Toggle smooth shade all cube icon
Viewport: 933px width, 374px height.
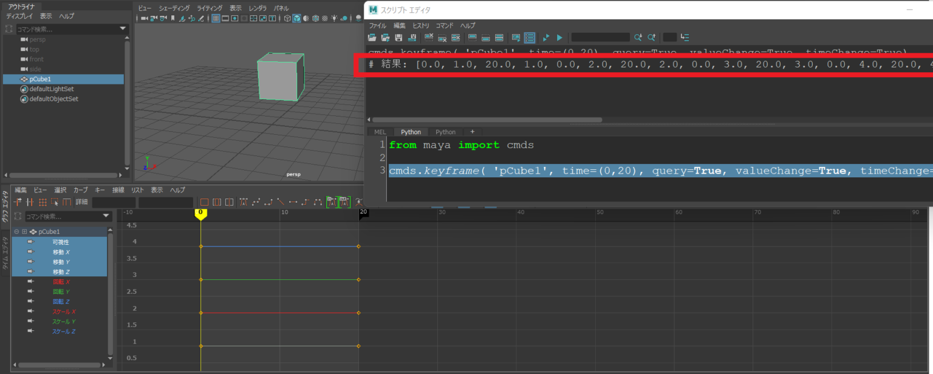click(x=296, y=18)
